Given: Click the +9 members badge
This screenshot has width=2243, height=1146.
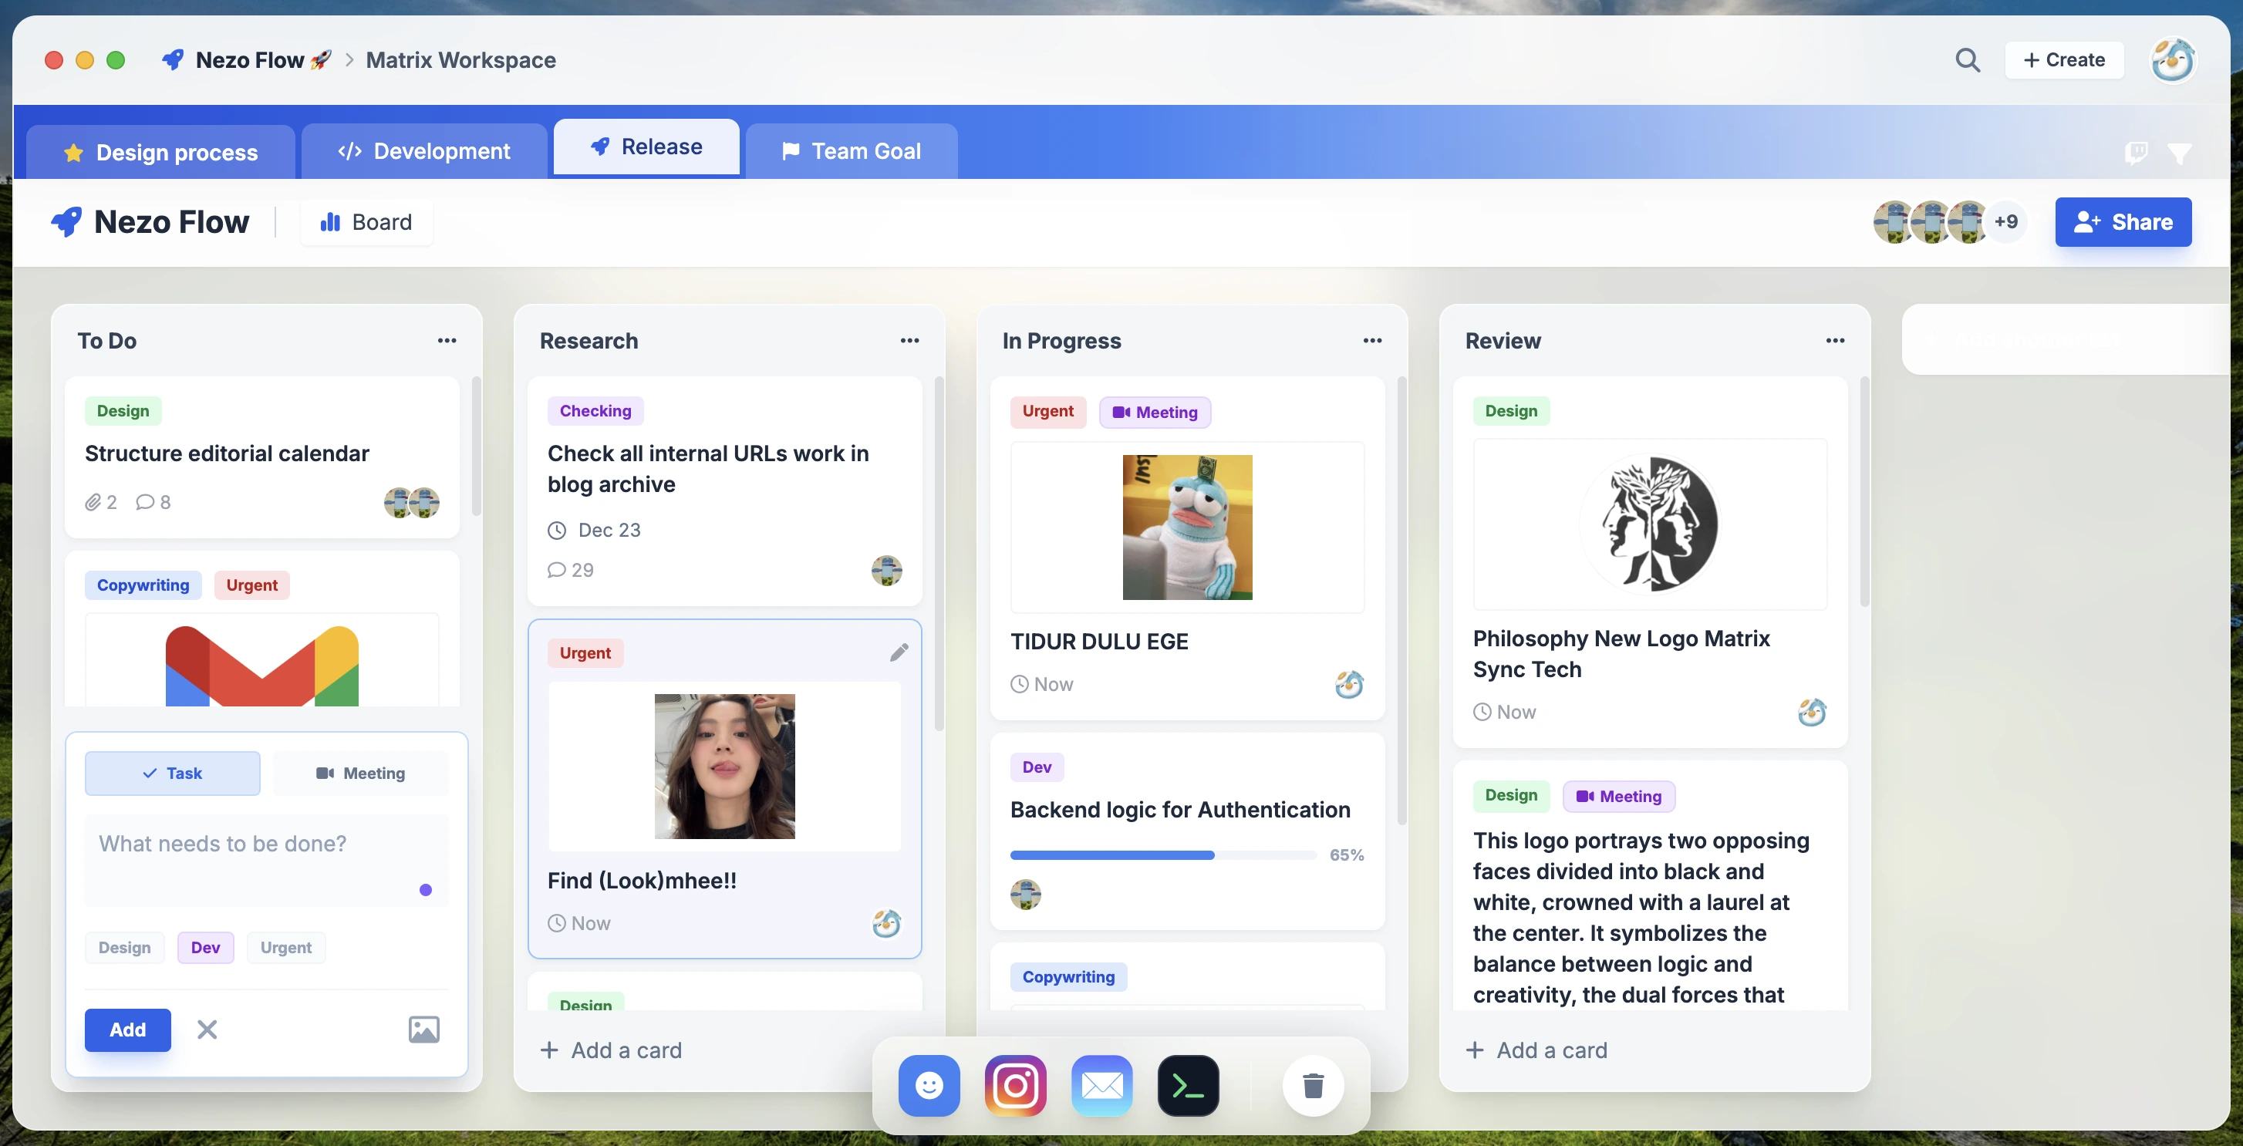Looking at the screenshot, I should (x=2005, y=221).
